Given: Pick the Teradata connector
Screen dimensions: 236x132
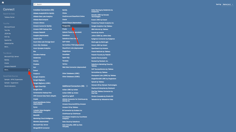Looking at the screenshot, I should (x=65, y=61).
